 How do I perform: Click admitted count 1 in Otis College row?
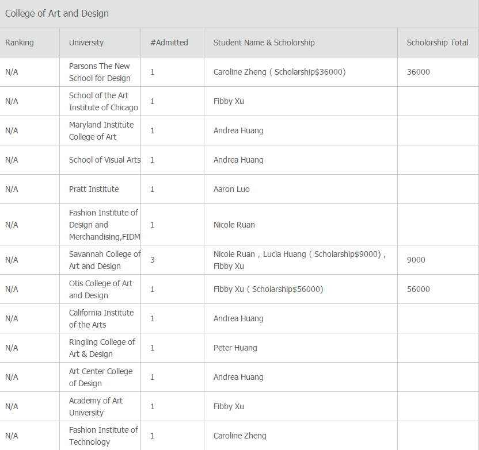point(153,289)
